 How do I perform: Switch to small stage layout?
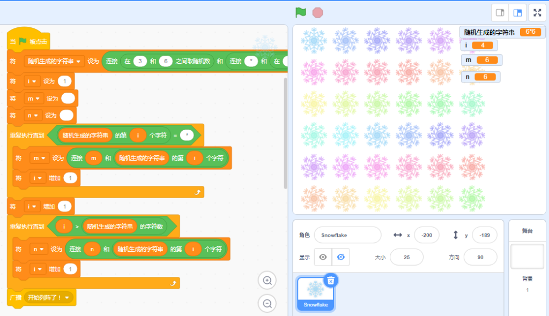(x=500, y=13)
